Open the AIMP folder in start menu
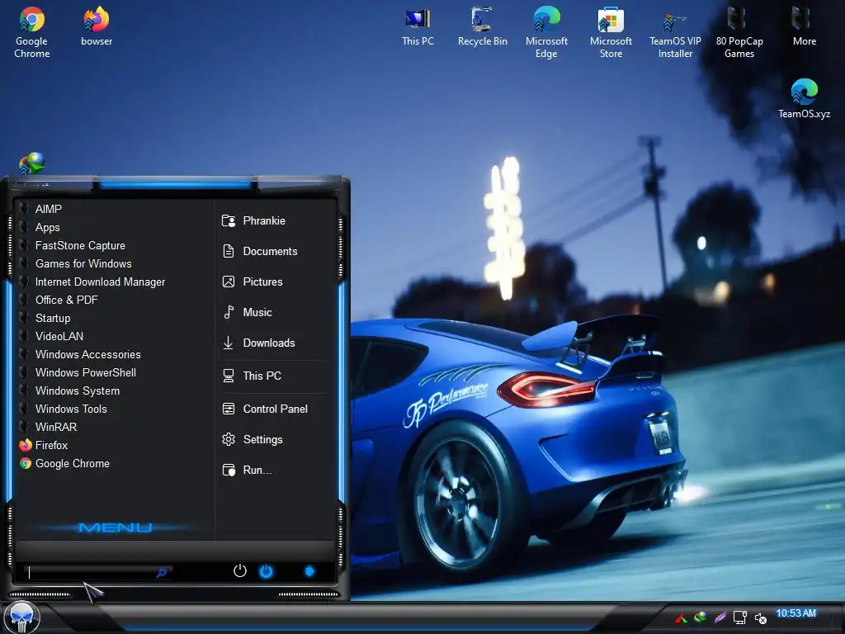This screenshot has width=845, height=634. coord(113,209)
